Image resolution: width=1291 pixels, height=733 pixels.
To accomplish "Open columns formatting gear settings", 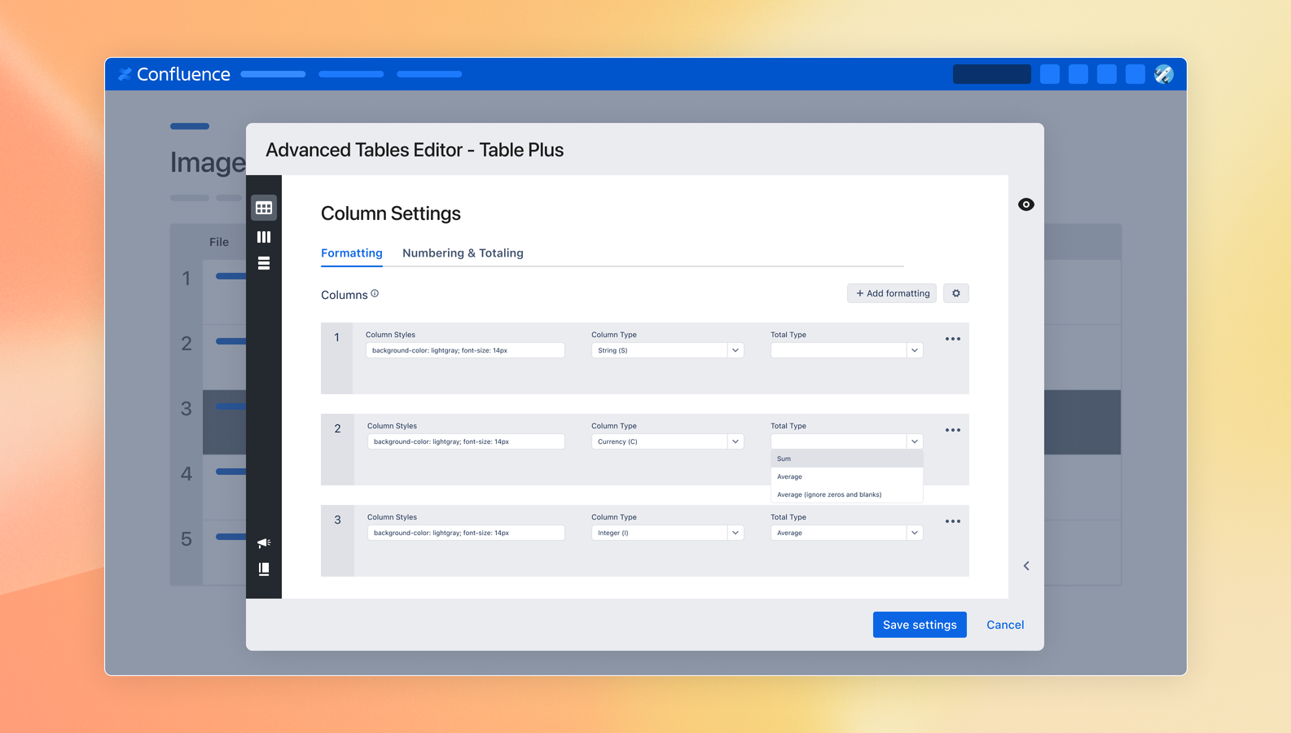I will (x=956, y=293).
